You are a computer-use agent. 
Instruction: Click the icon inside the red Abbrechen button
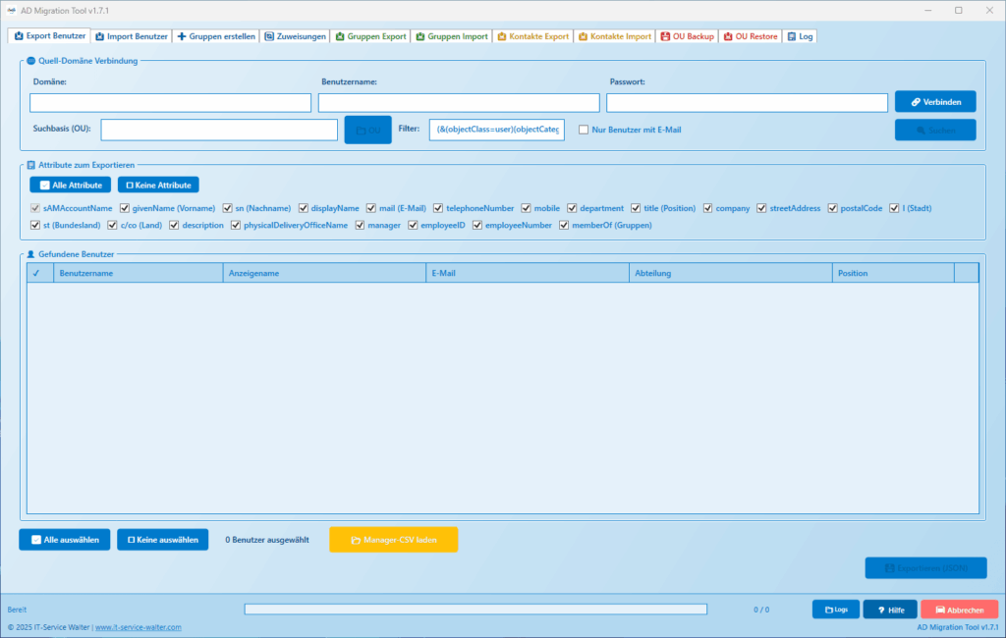point(939,609)
